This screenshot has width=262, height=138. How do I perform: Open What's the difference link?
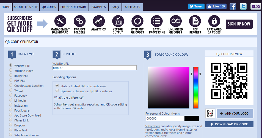[69, 98]
